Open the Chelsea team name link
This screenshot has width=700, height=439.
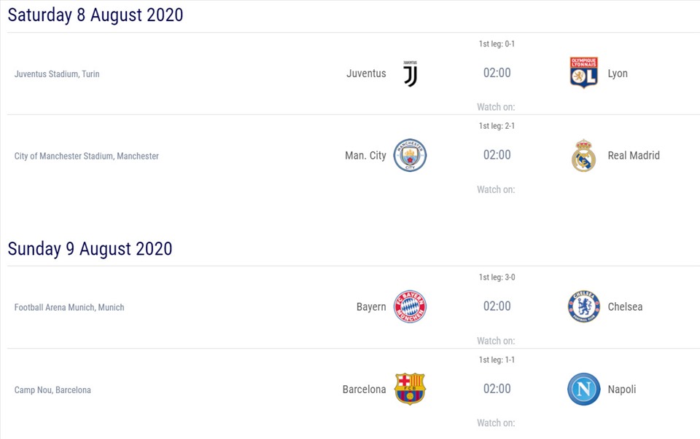625,306
